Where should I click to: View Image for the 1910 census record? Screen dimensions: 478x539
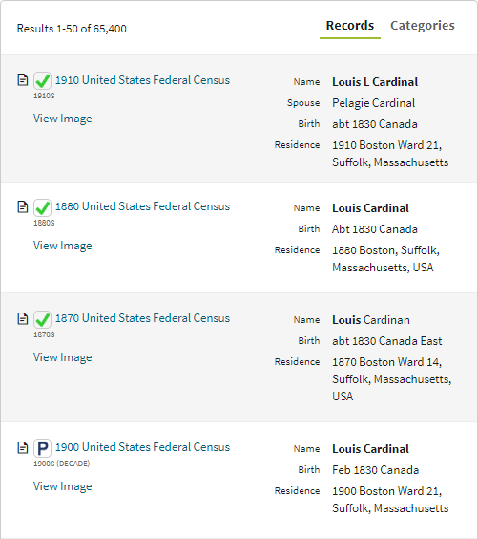tap(62, 119)
